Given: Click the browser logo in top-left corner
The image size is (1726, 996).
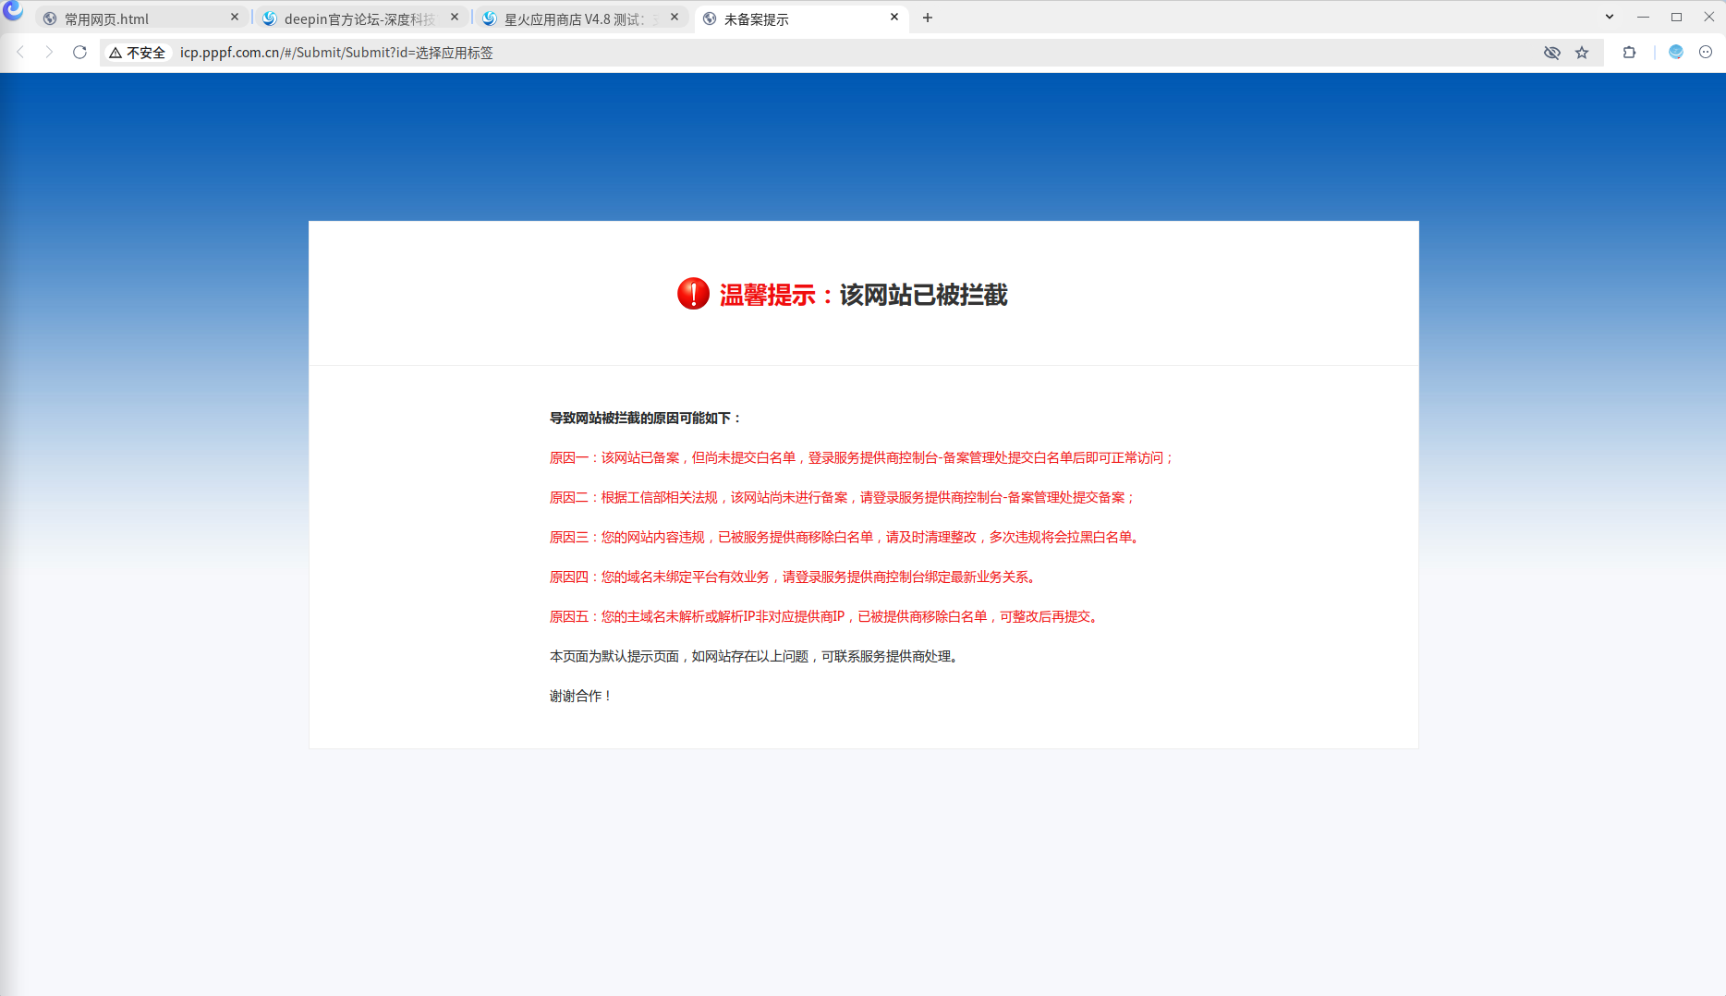Looking at the screenshot, I should pyautogui.click(x=13, y=11).
